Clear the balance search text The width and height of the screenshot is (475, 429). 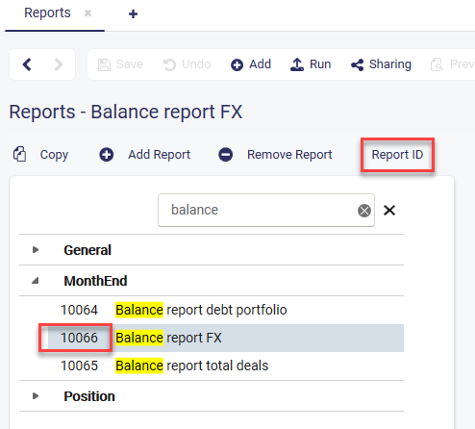(364, 211)
